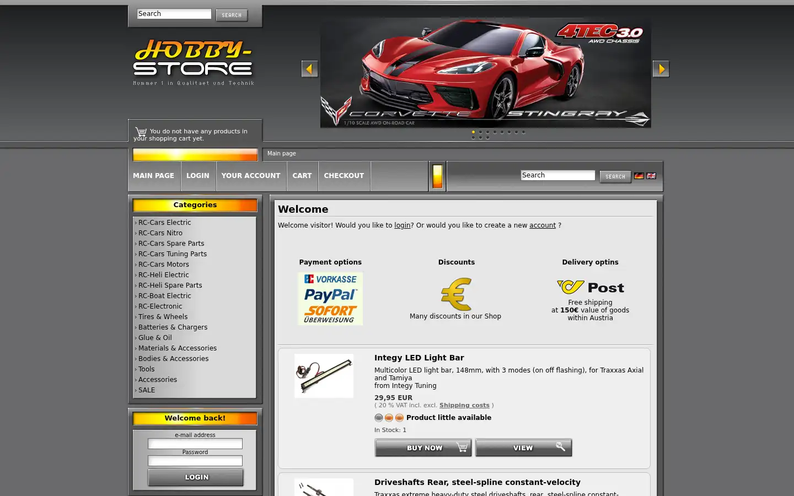Switch language to German via the flag icon
This screenshot has width=794, height=496.
[639, 176]
